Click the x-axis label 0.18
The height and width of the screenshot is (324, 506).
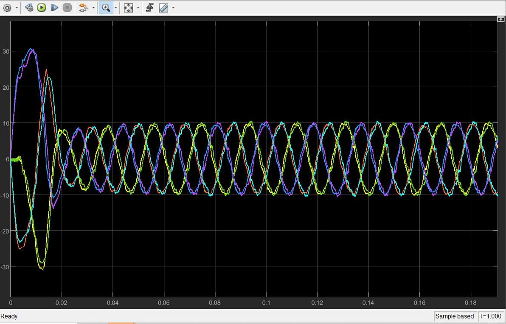click(470, 303)
